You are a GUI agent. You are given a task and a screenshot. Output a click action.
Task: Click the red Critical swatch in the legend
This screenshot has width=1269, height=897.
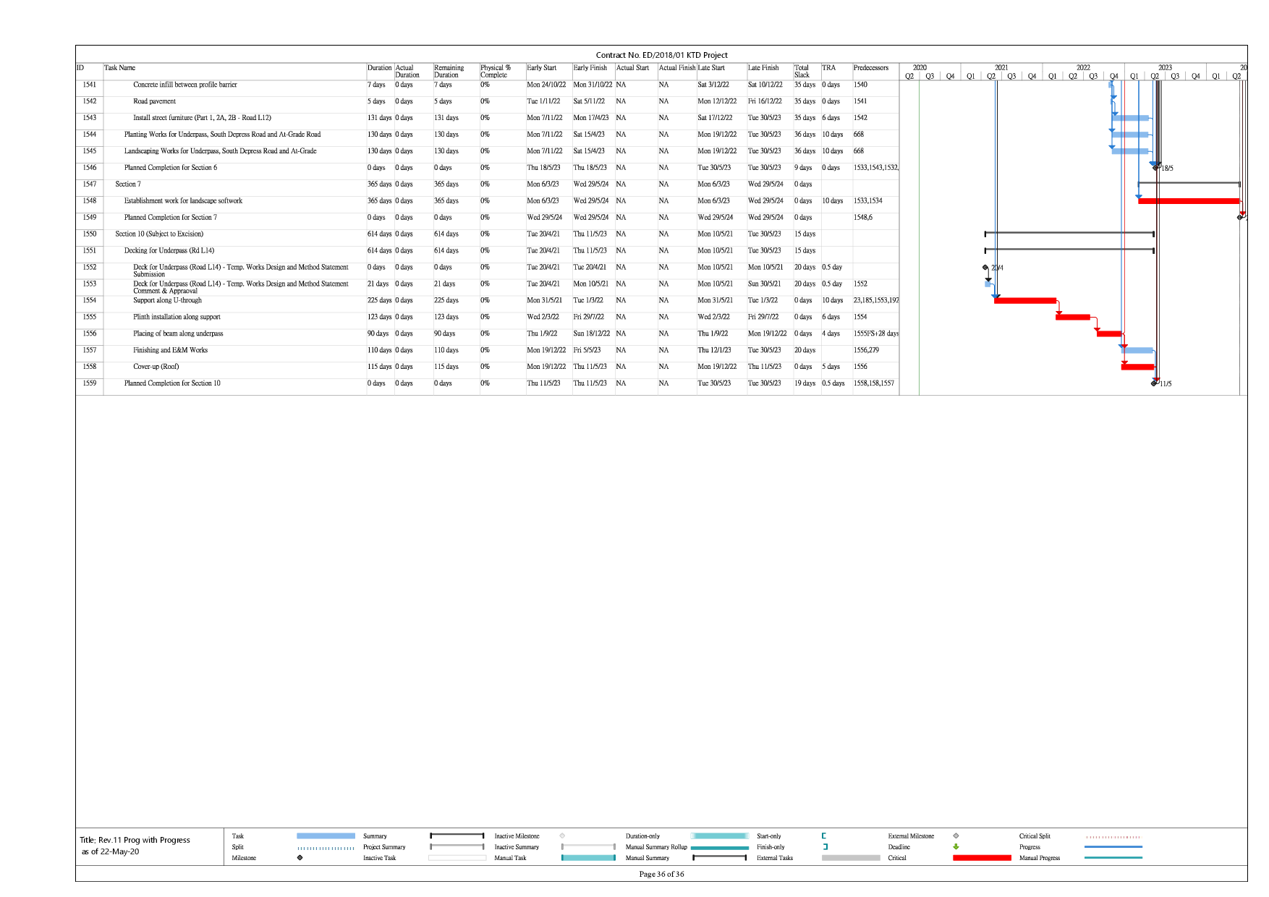[982, 858]
